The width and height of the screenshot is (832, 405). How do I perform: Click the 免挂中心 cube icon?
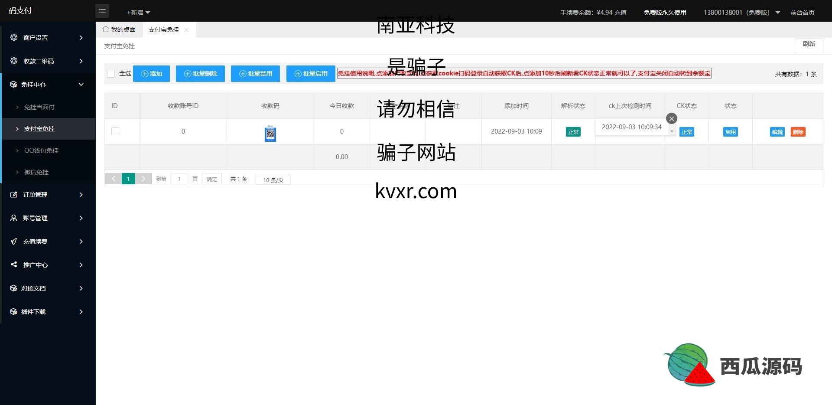pos(14,84)
